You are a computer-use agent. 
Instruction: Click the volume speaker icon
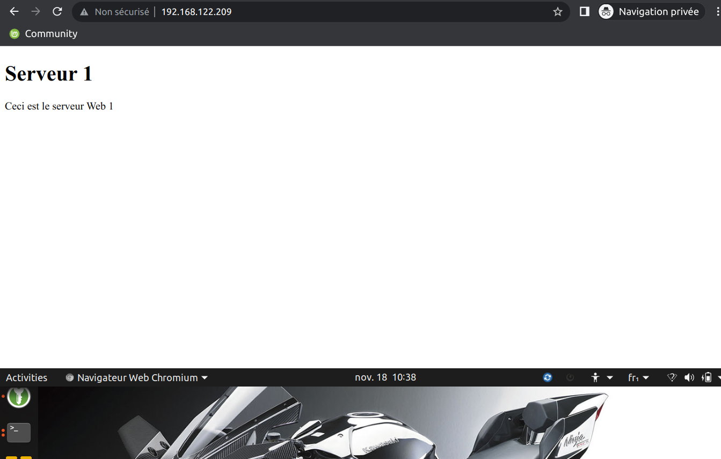point(689,377)
